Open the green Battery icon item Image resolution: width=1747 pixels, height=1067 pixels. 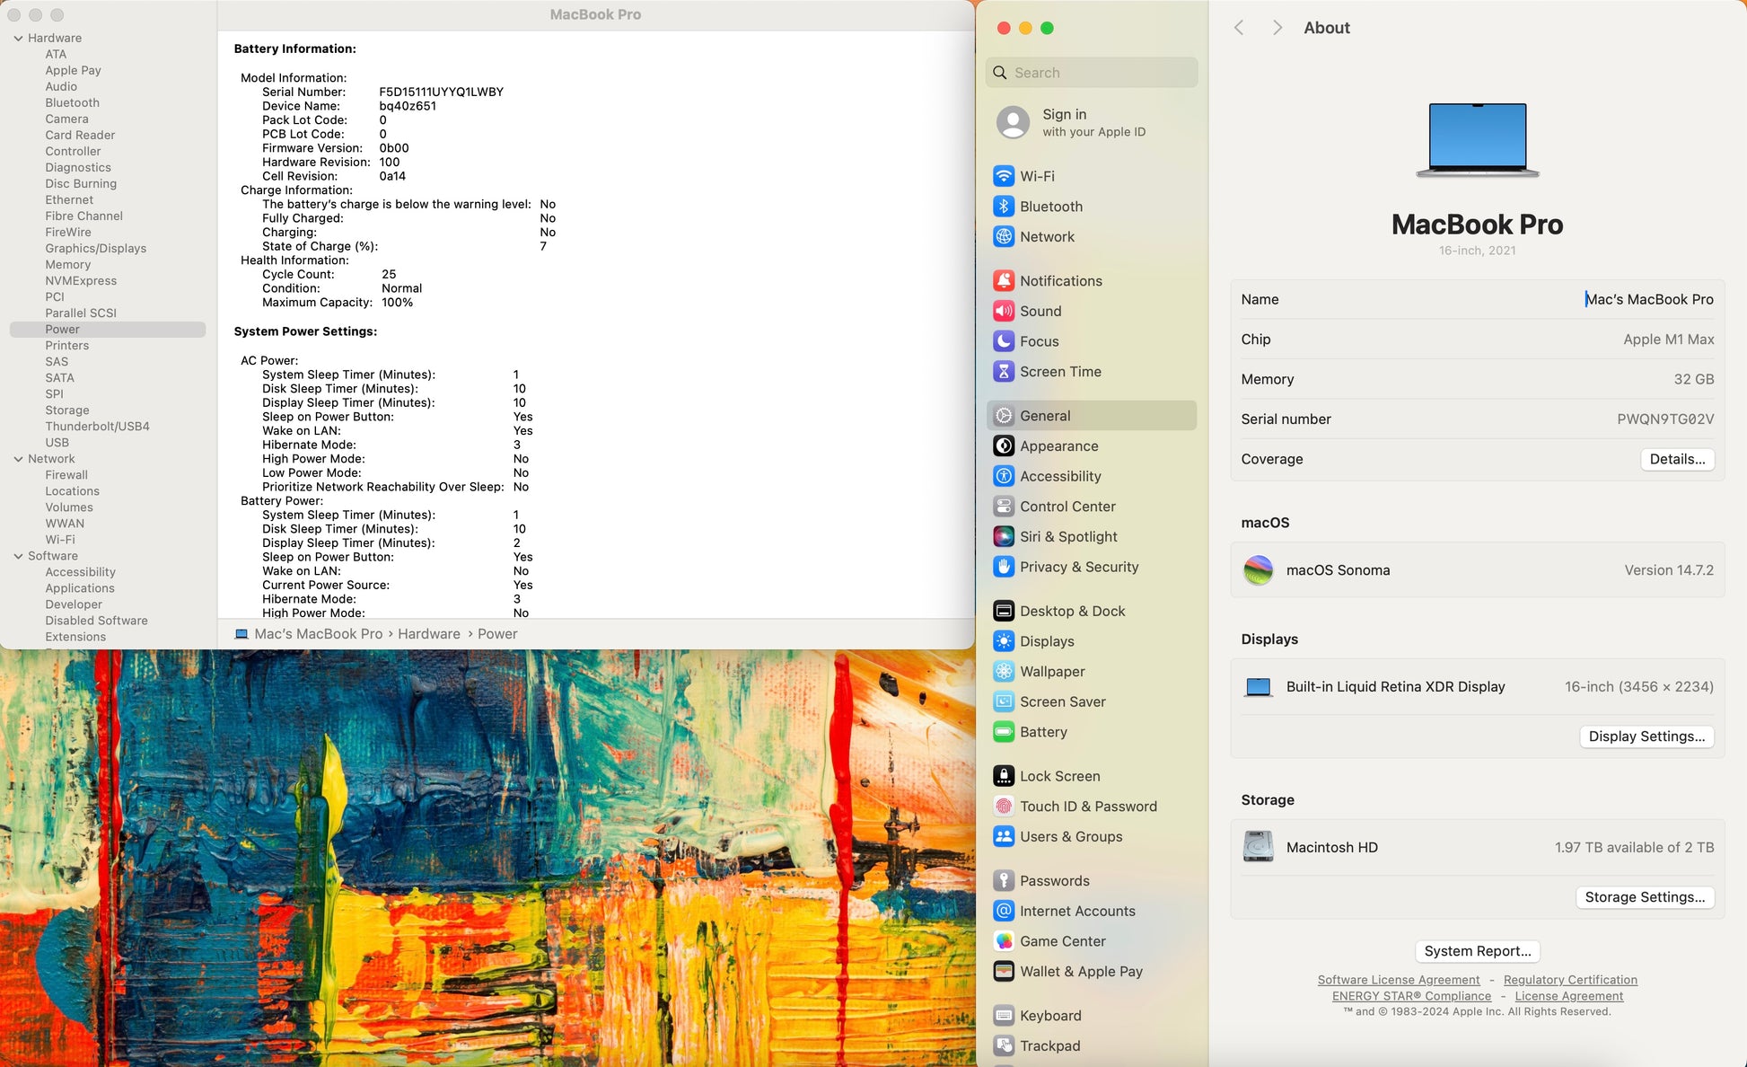point(1004,732)
